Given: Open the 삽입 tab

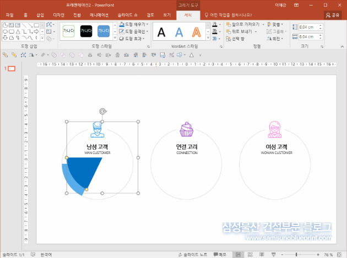Looking at the screenshot, I should (40, 15).
